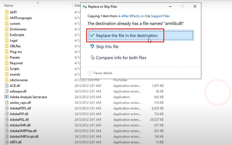
Task: Click the AdobePIP.dll file icon
Action: 7,114
